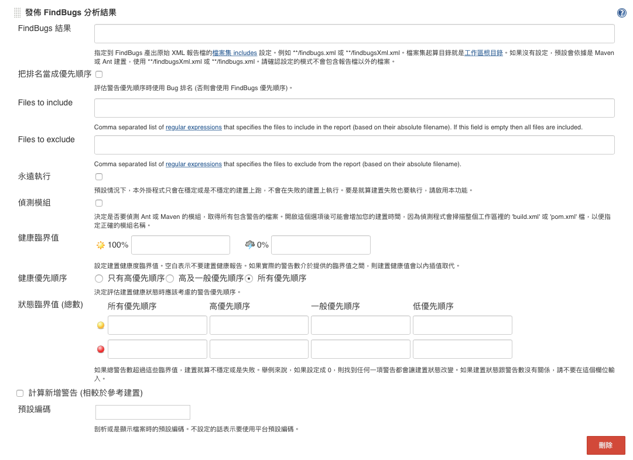The width and height of the screenshot is (633, 460).
Task: Click failed threshold field for 高優先順序
Action: click(x=259, y=349)
